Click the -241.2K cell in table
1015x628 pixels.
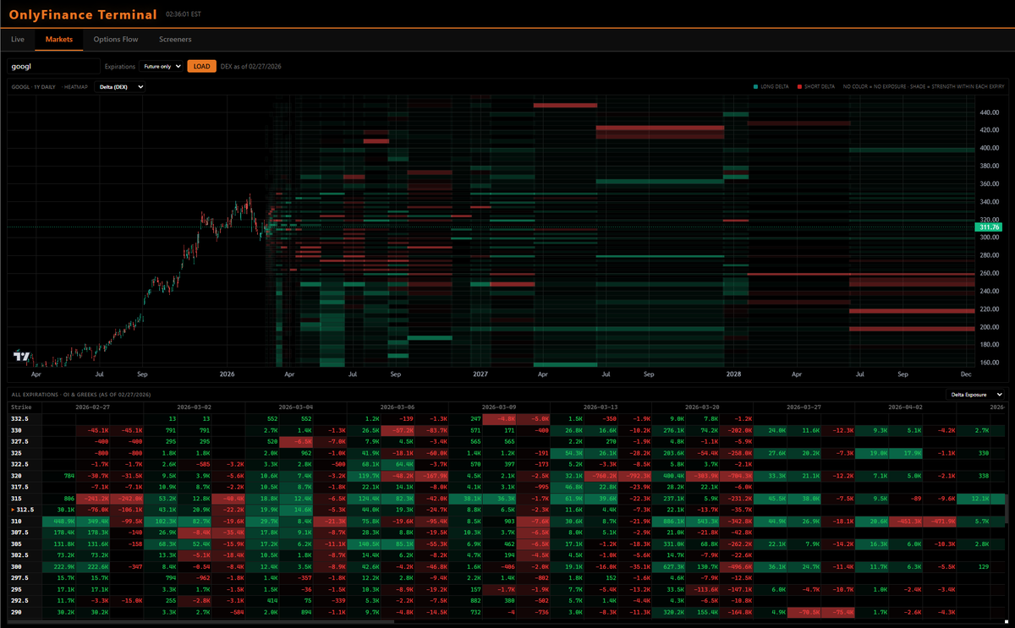point(93,499)
